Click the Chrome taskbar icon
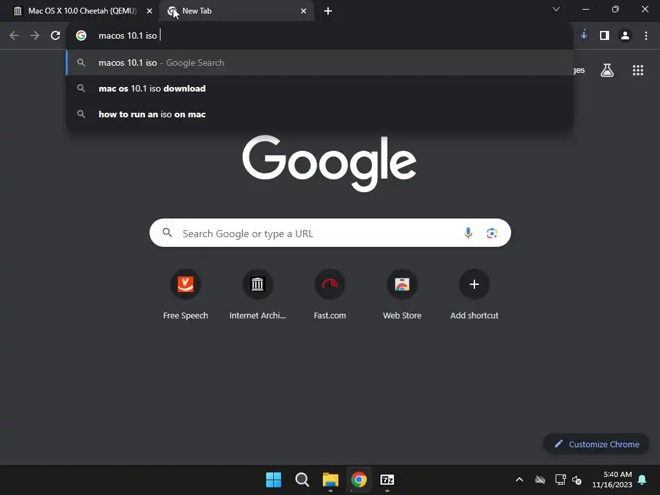This screenshot has height=495, width=660. point(359,480)
